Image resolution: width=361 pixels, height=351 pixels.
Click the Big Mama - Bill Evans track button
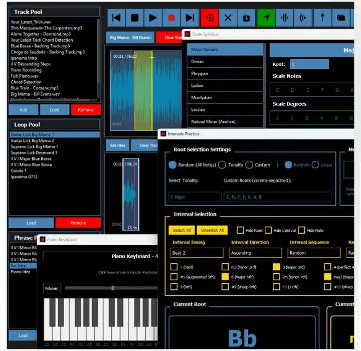click(x=130, y=37)
